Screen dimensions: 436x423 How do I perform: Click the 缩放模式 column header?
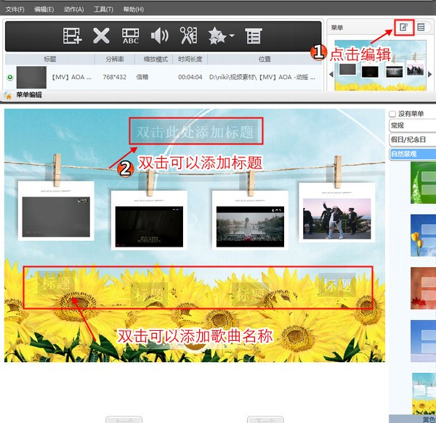click(156, 59)
